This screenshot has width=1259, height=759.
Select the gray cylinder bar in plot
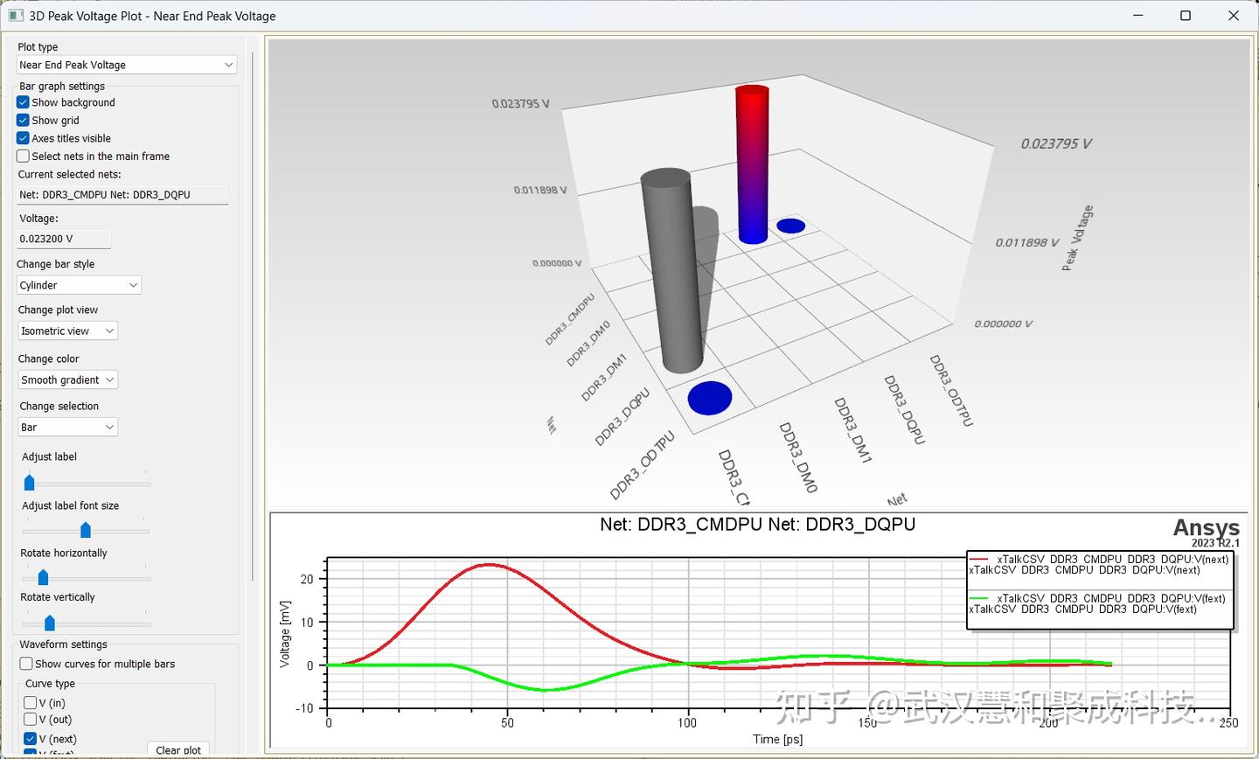pyautogui.click(x=671, y=271)
